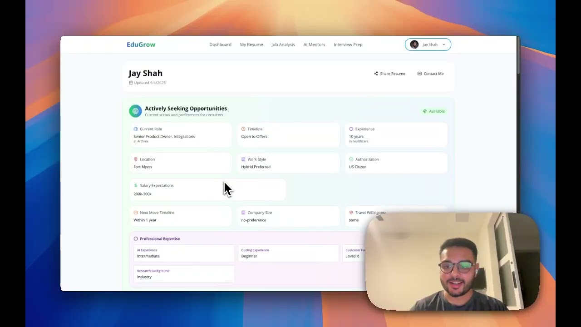The width and height of the screenshot is (581, 327).
Task: Click the Jay Shah profile avatar
Action: click(x=414, y=45)
